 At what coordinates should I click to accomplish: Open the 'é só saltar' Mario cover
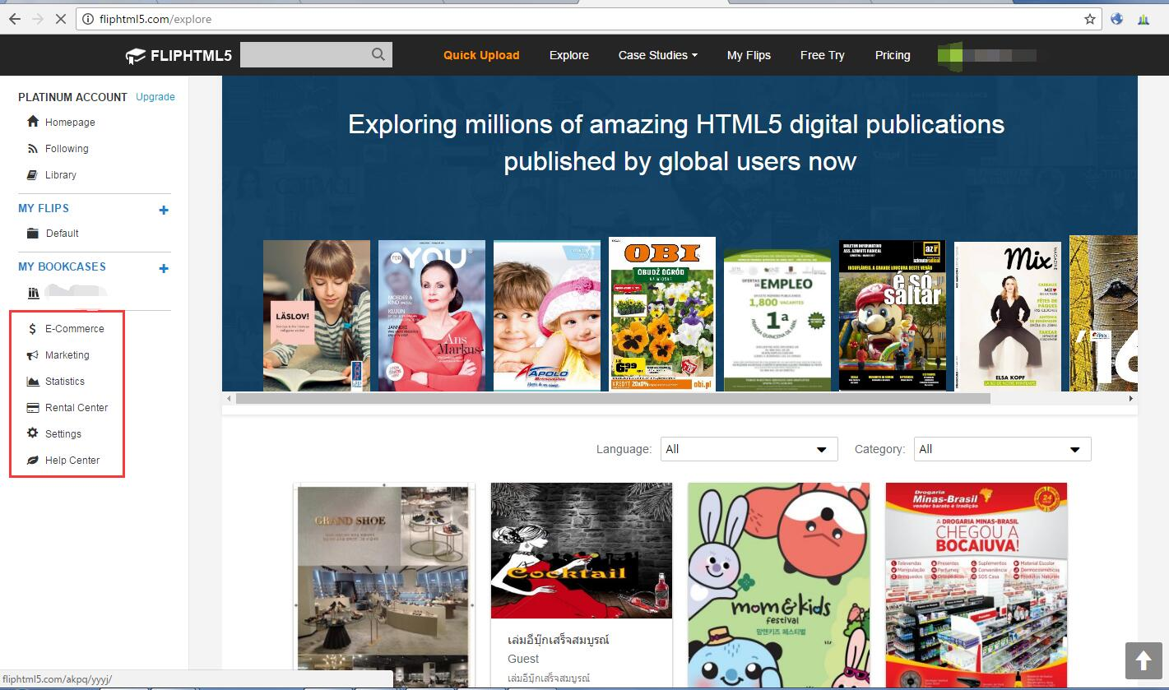(x=893, y=316)
